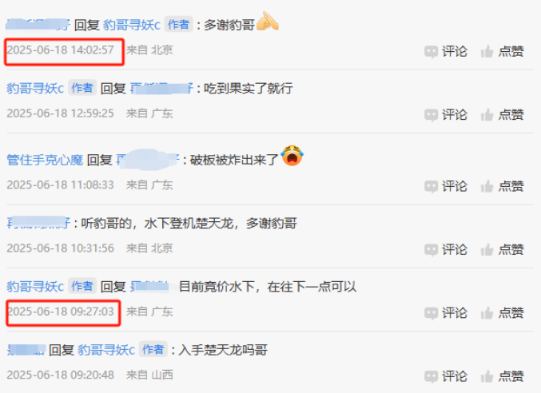541x393 pixels.
Task: Click thumbs-up icon on 入手楚天龙吗哥 comment
Action: [487, 376]
